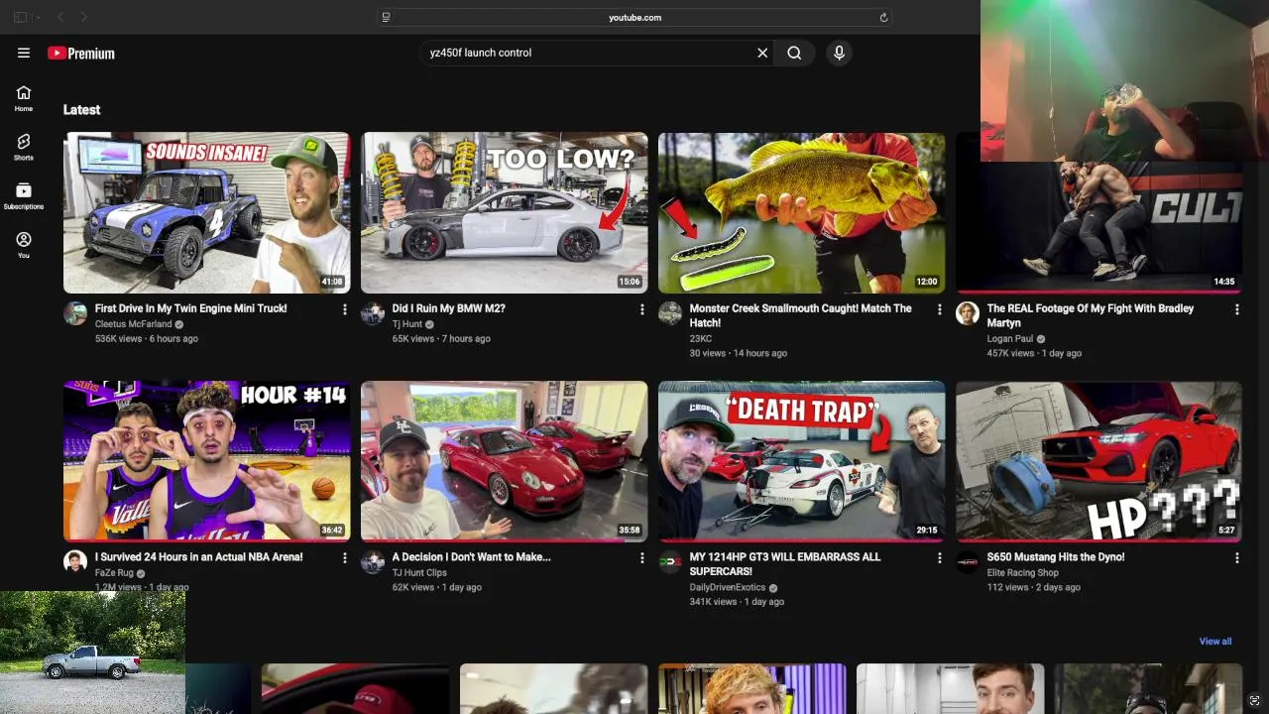Open Logan Paul channel avatar
The height and width of the screenshot is (714, 1269).
968,314
